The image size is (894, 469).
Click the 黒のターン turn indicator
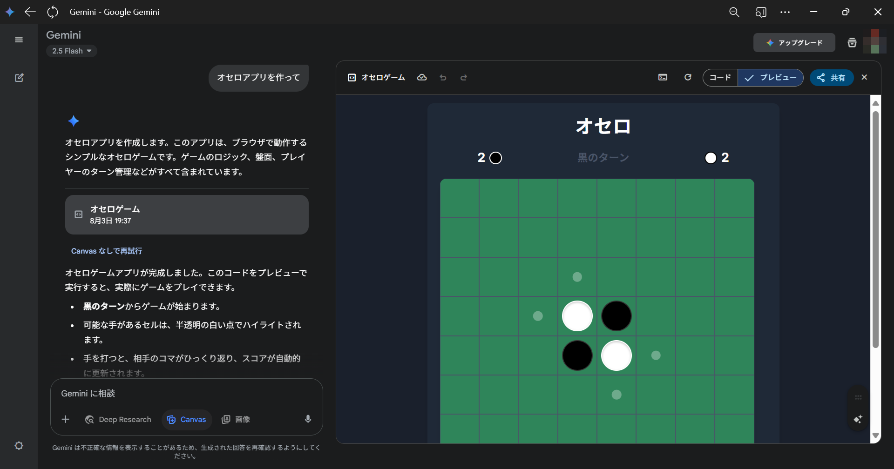(x=603, y=158)
